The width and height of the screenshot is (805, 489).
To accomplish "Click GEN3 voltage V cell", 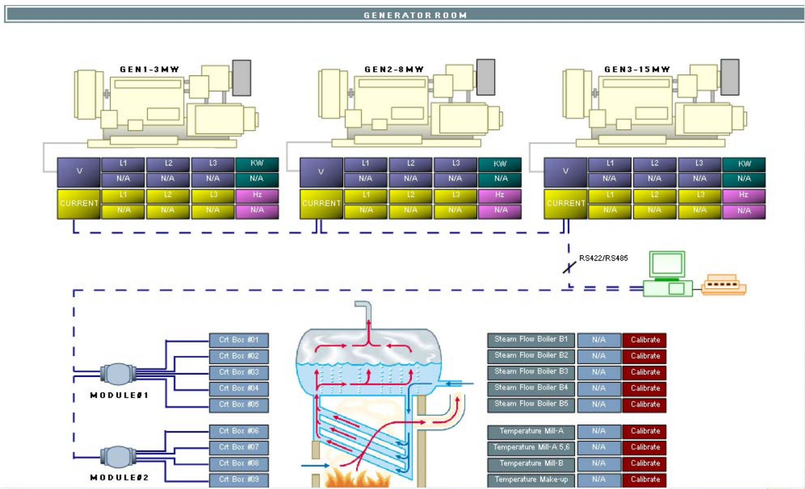I will pos(565,172).
